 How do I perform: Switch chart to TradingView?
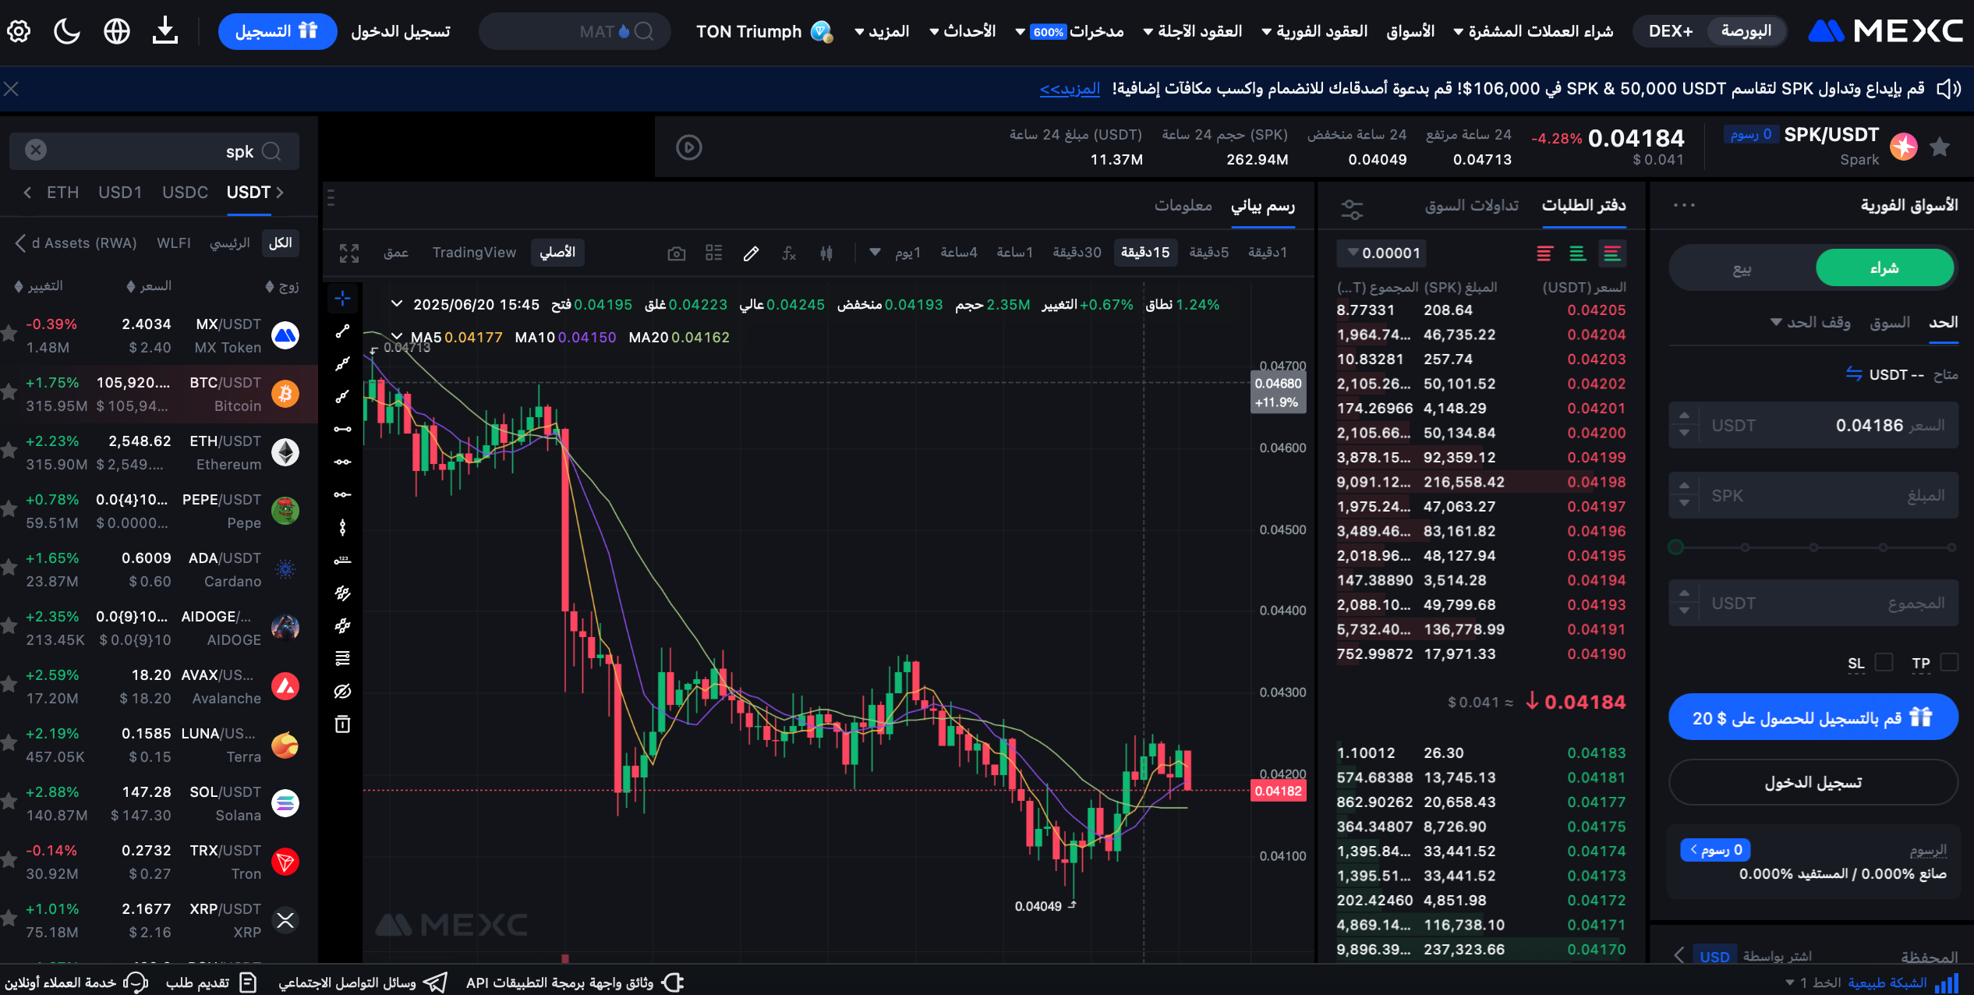[474, 253]
